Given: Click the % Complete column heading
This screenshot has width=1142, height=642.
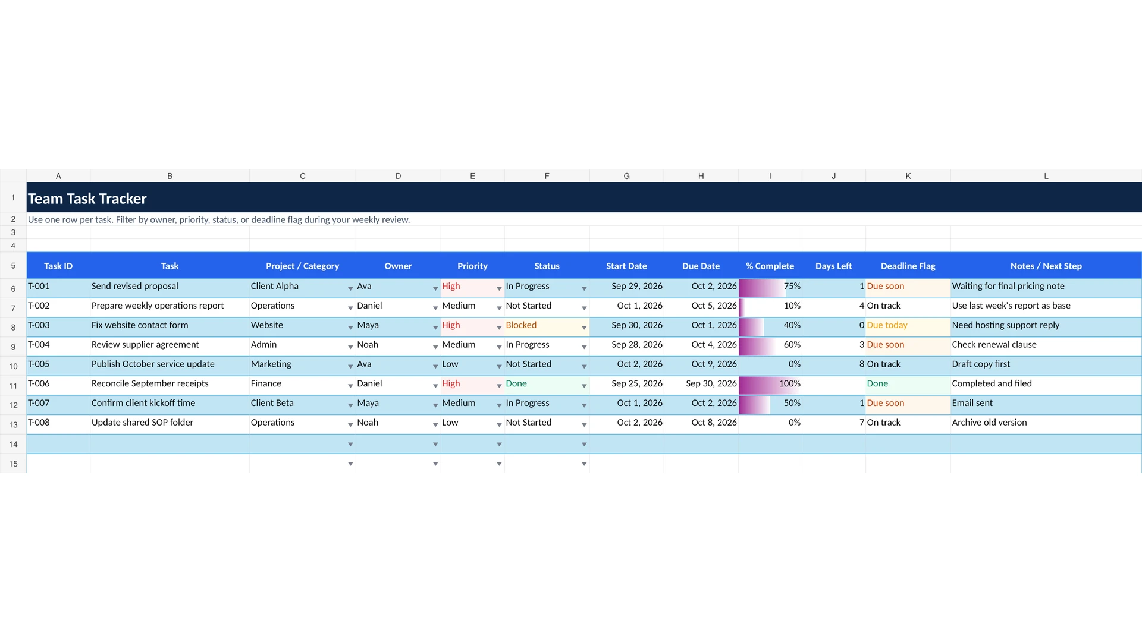Looking at the screenshot, I should pyautogui.click(x=770, y=266).
